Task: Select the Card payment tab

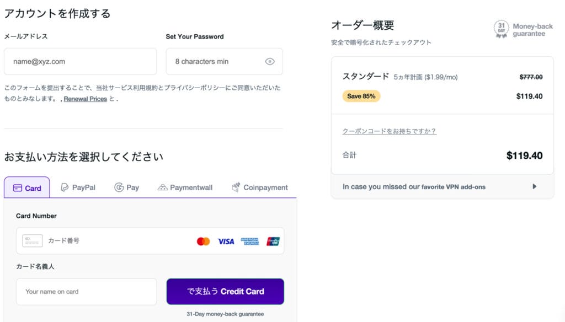Action: [x=27, y=187]
